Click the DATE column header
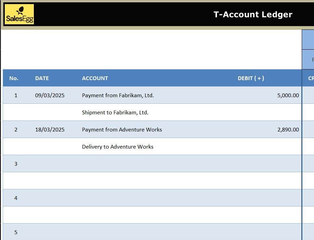Screen dimensions: 314x240 pos(42,78)
